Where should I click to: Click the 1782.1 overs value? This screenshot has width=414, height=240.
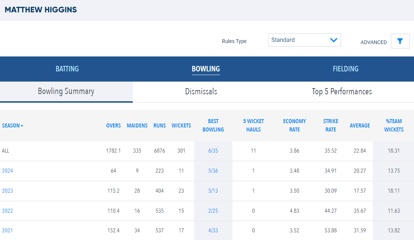tap(113, 151)
